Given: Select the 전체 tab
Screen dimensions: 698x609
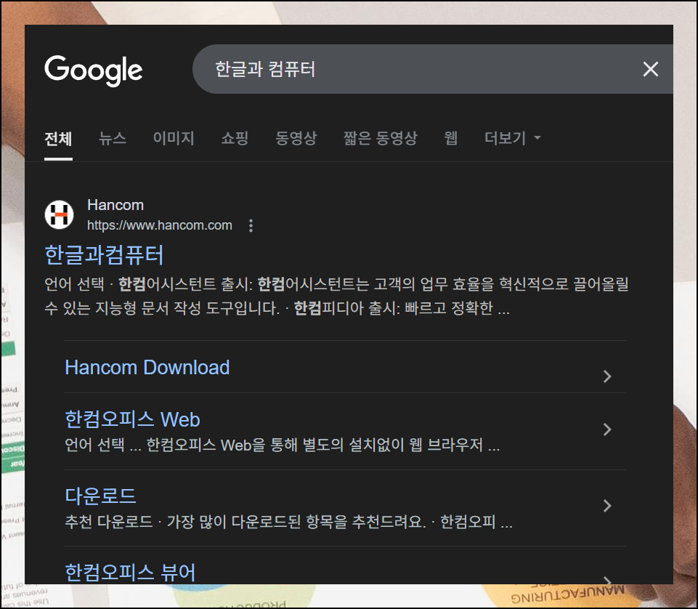Looking at the screenshot, I should point(58,139).
